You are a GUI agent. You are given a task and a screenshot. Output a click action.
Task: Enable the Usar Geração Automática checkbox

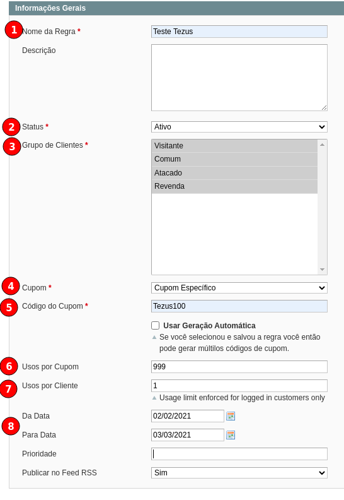[x=155, y=325]
